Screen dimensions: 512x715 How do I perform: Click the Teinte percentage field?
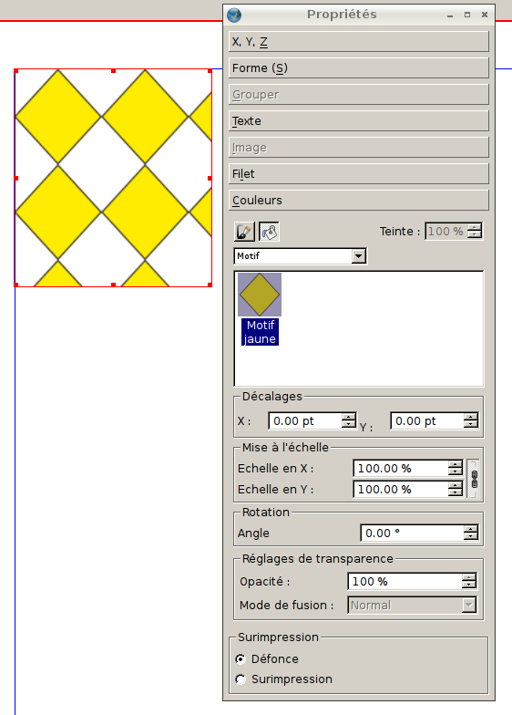(x=446, y=232)
